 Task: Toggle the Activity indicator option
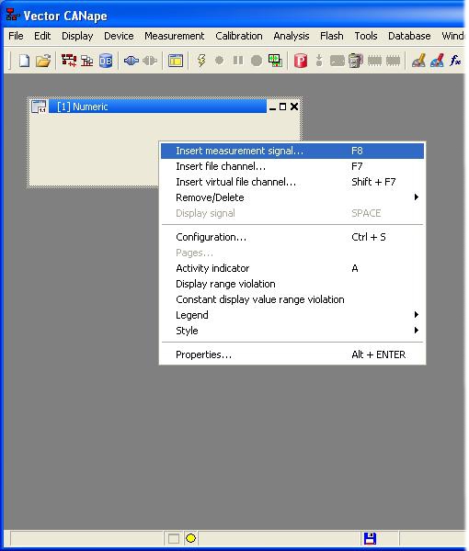[292, 268]
